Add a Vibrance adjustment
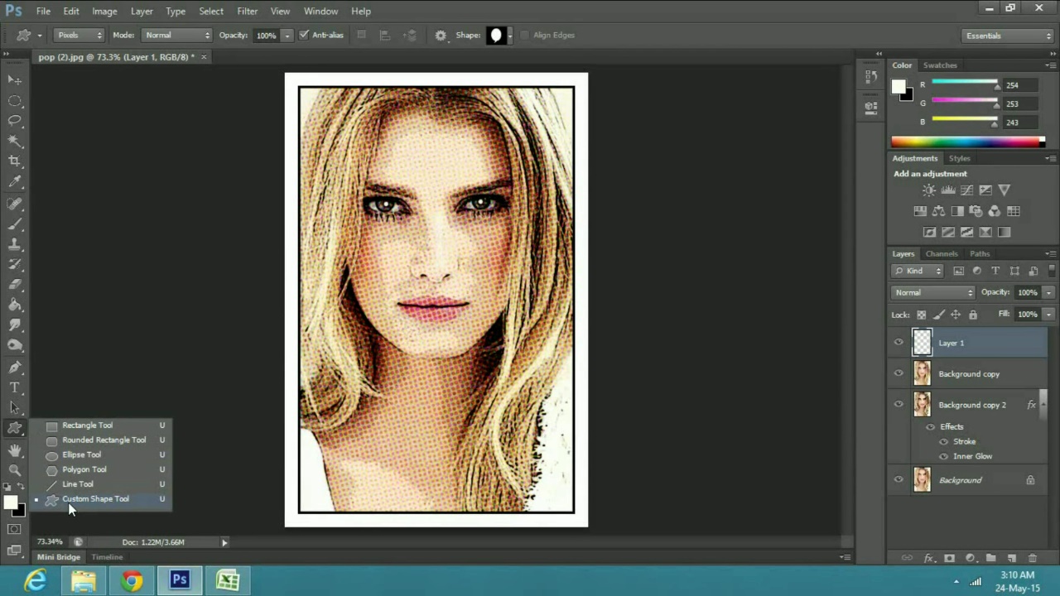The image size is (1060, 596). click(x=1004, y=190)
